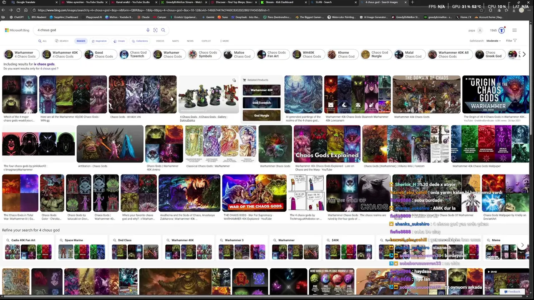This screenshot has height=300, width=534.
Task: Click the search magnifier button
Action: 163,30
